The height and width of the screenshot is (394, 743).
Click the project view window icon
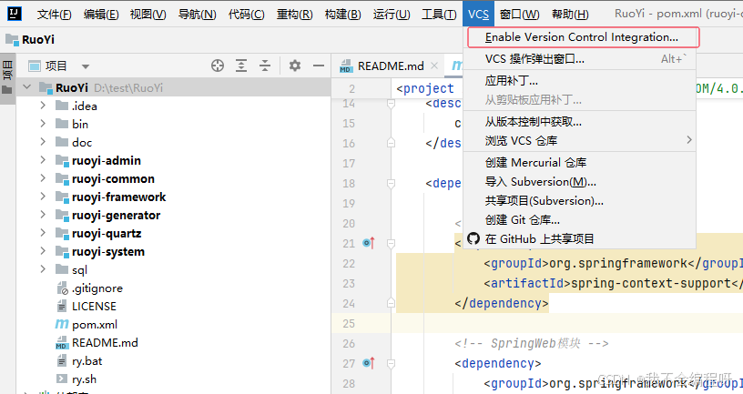35,66
